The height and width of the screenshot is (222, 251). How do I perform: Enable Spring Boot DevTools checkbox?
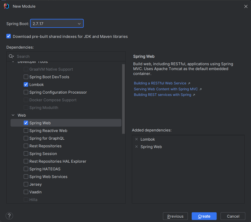point(26,77)
